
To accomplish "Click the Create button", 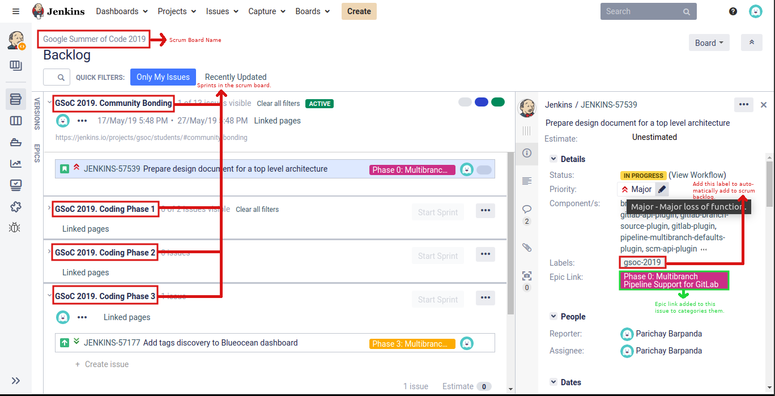I will [x=359, y=11].
